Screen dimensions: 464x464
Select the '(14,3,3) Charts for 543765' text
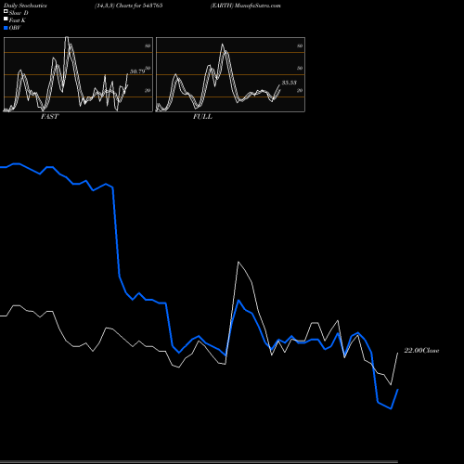[x=128, y=6]
